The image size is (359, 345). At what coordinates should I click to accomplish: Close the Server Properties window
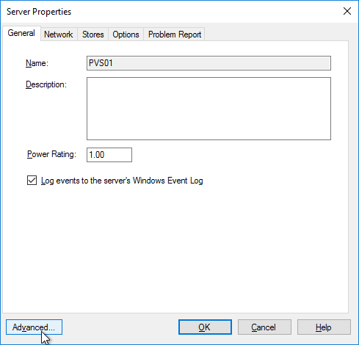click(347, 11)
